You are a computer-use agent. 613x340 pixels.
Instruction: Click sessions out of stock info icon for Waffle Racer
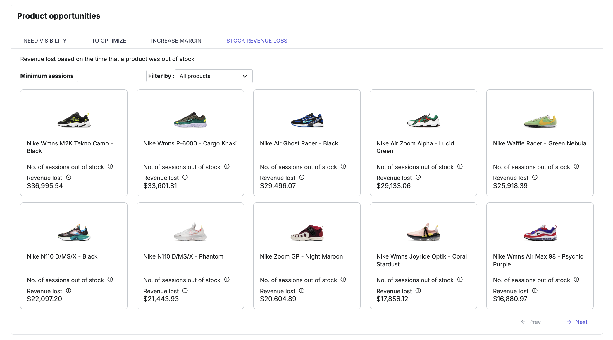[x=576, y=166]
